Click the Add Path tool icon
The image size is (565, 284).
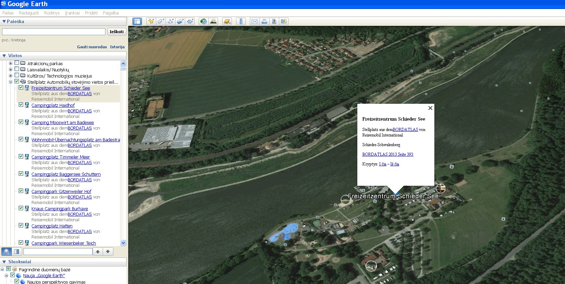pyautogui.click(x=170, y=21)
